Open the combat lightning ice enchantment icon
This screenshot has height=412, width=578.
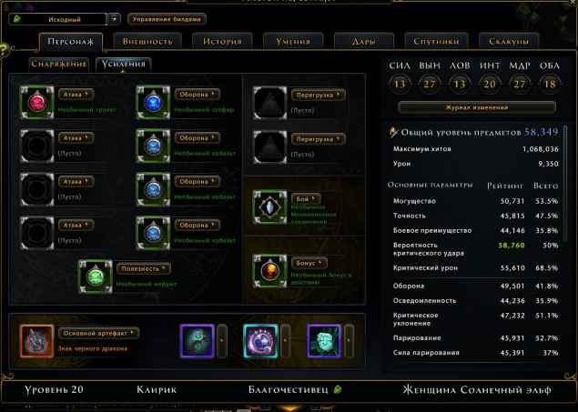pyautogui.click(x=269, y=207)
